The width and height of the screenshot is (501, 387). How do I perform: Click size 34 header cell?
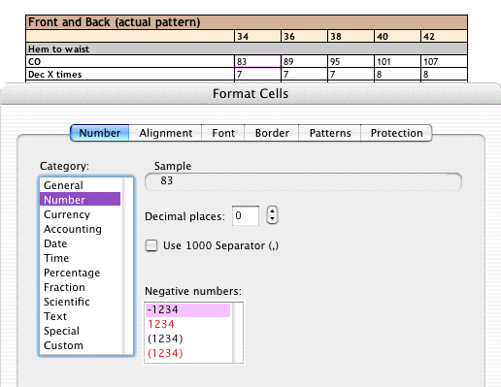(257, 36)
